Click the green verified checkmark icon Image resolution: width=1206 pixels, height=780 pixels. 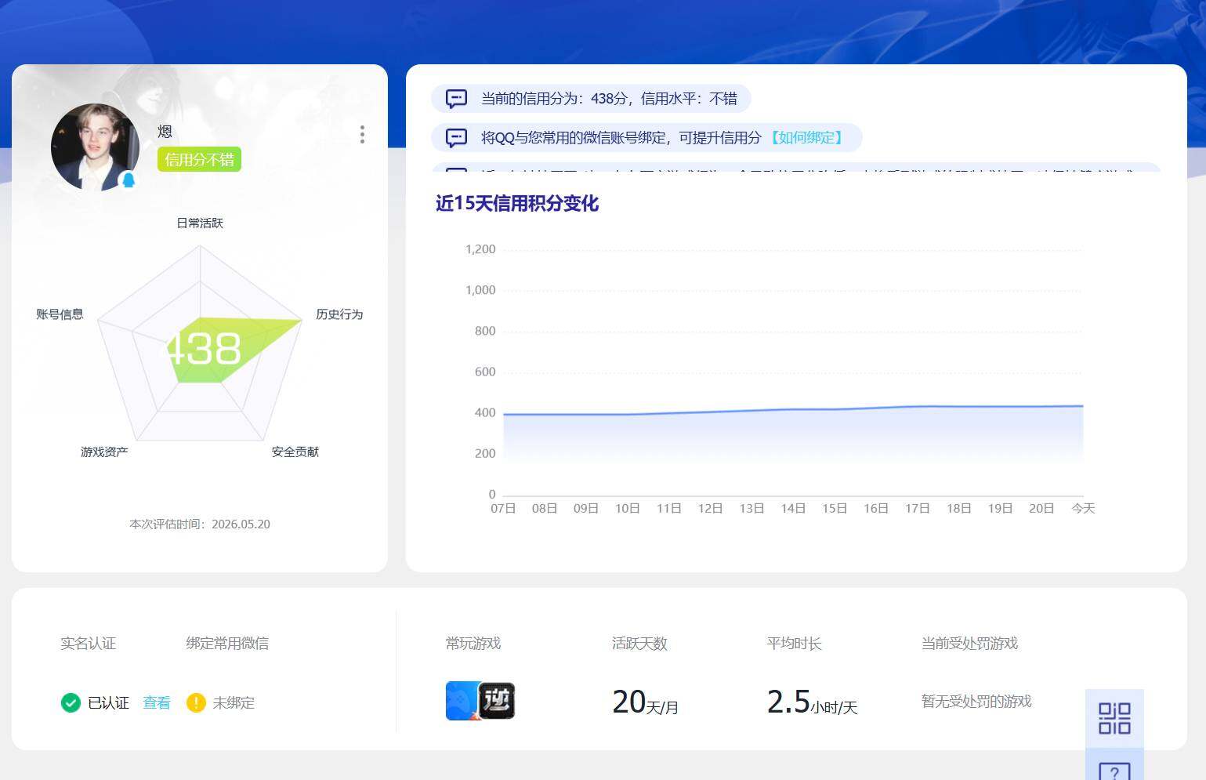coord(71,702)
